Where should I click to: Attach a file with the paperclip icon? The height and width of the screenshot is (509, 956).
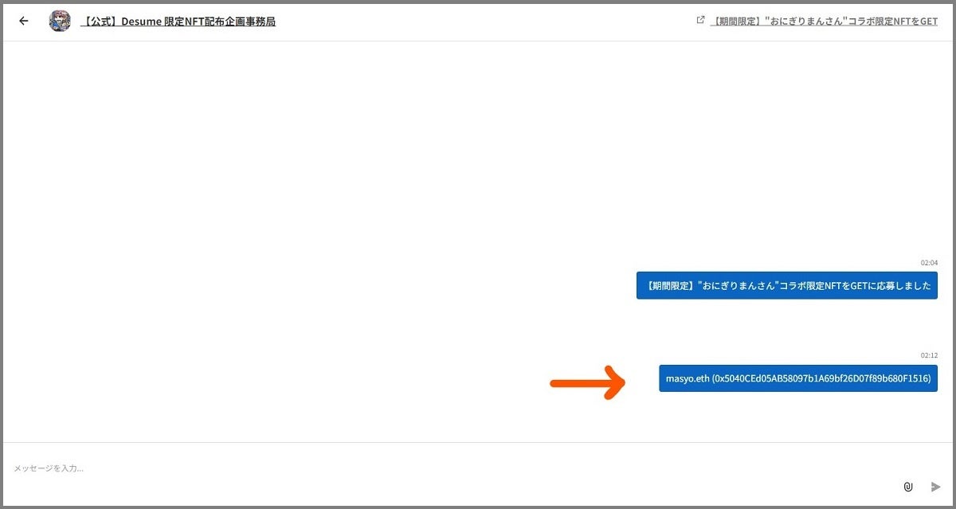[907, 486]
